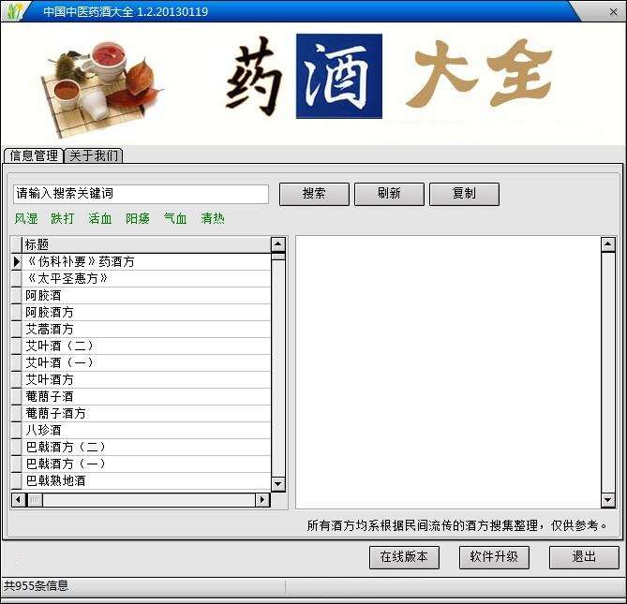Click the 复制 button

point(464,194)
